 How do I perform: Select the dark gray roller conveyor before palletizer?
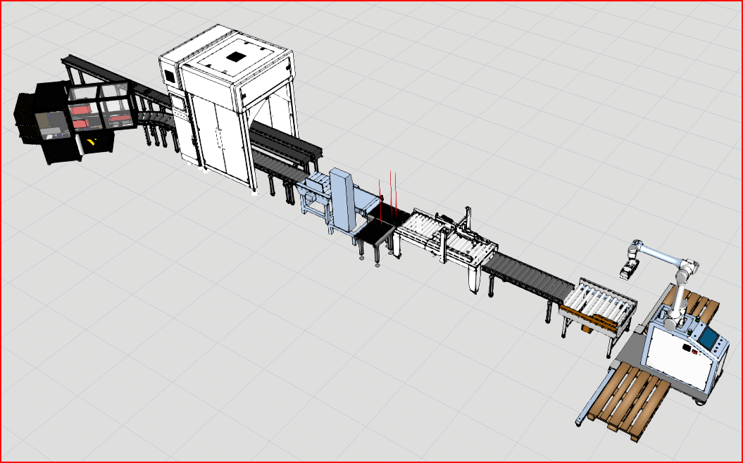(529, 279)
